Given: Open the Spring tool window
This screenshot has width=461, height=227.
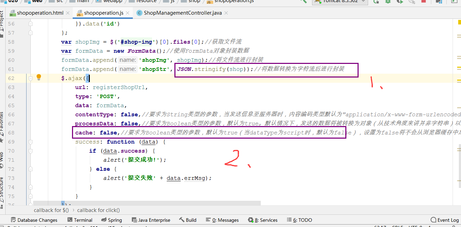Looking at the screenshot, I should tap(112, 220).
